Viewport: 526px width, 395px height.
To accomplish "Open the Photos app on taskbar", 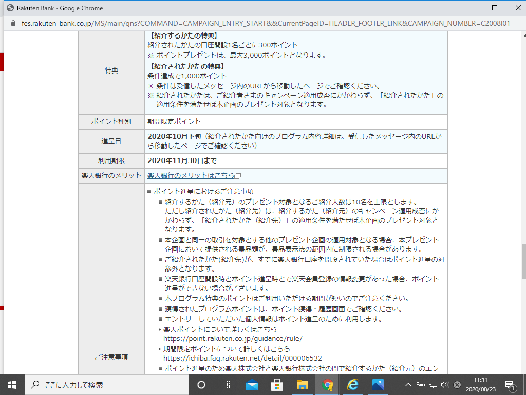I will pos(378,385).
